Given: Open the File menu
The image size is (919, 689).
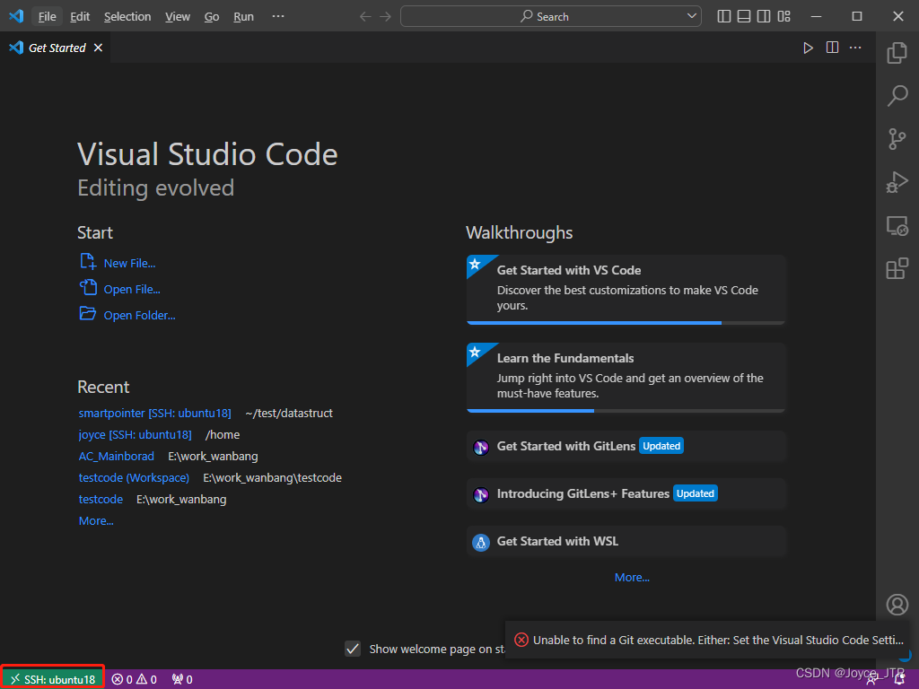Looking at the screenshot, I should (46, 15).
